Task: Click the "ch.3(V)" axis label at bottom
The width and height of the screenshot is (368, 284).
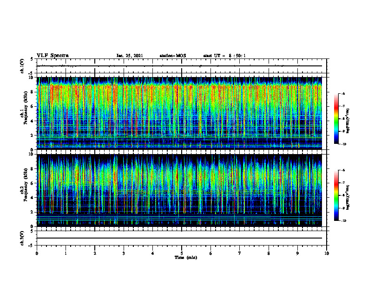Action: [x=22, y=238]
